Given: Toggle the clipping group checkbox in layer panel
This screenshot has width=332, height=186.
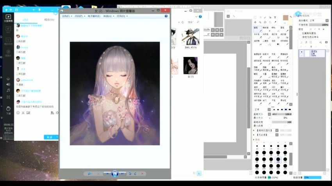Looking at the screenshot, I should (x=300, y=33).
